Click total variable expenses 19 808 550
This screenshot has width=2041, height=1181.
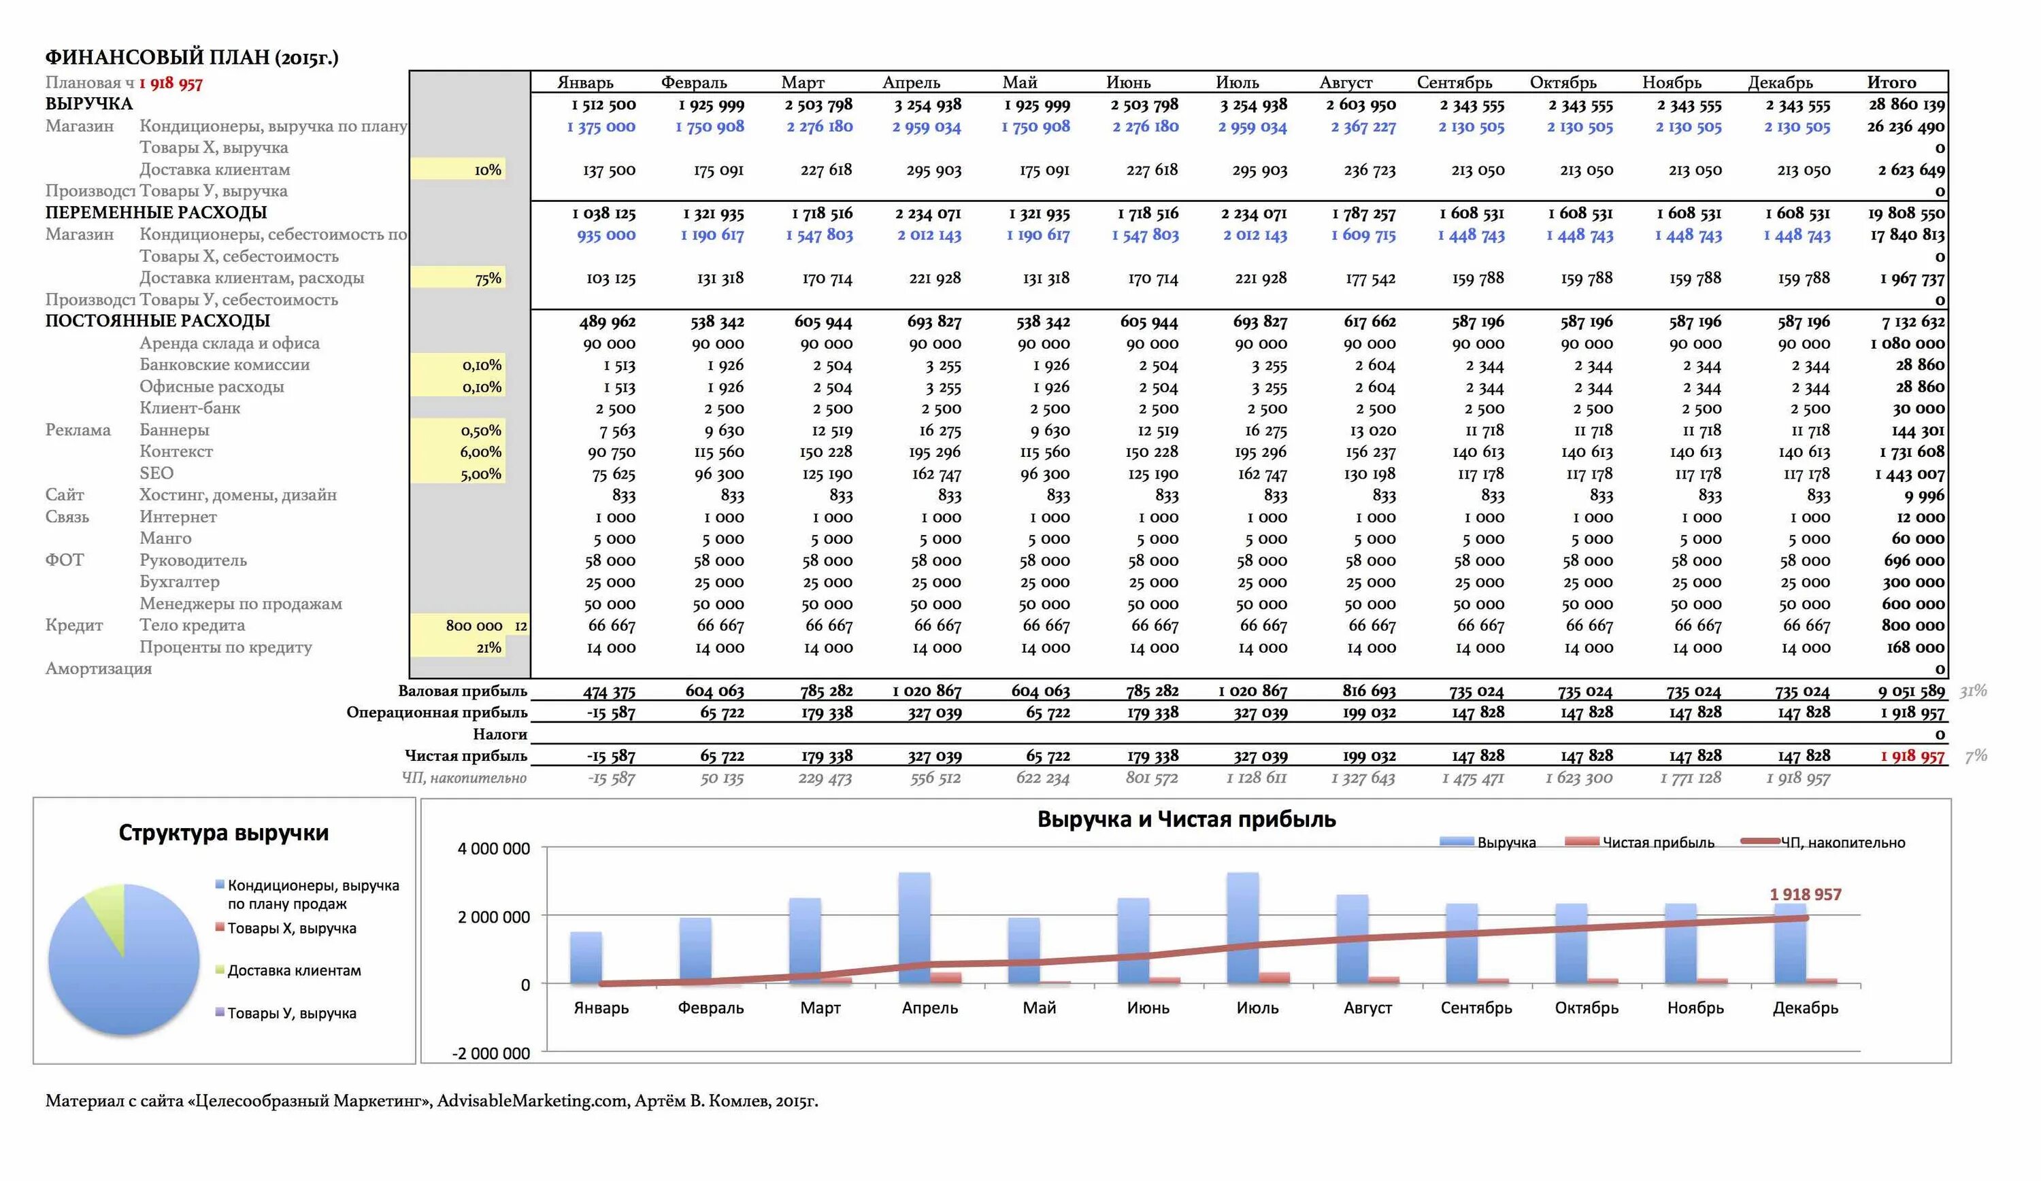pos(1906,213)
